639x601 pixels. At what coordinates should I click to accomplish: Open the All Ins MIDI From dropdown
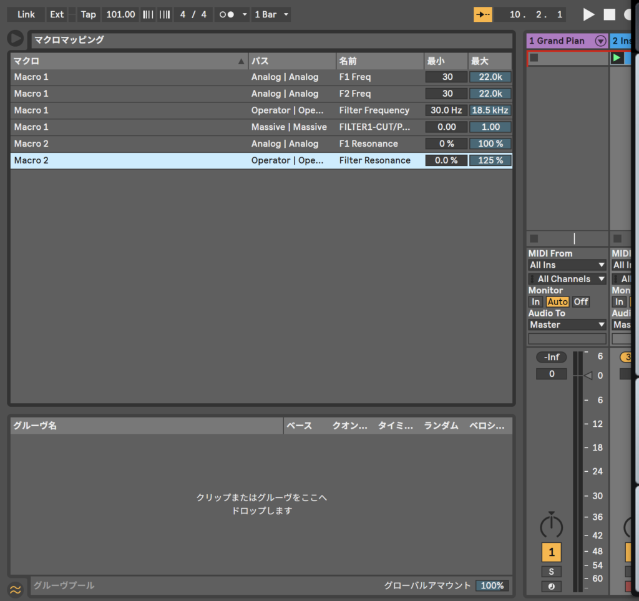tap(567, 265)
